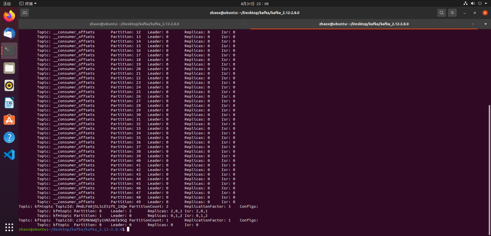Open terminal search

441,13
